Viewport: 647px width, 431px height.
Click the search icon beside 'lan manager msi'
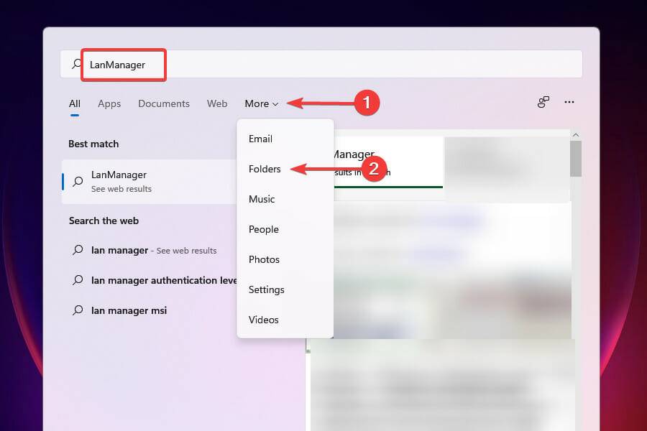point(78,310)
